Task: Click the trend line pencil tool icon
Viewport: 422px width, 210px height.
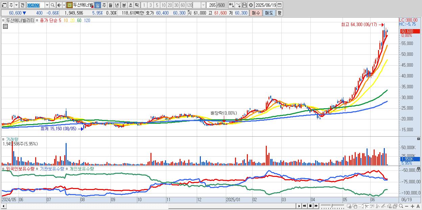Action: pos(383,206)
